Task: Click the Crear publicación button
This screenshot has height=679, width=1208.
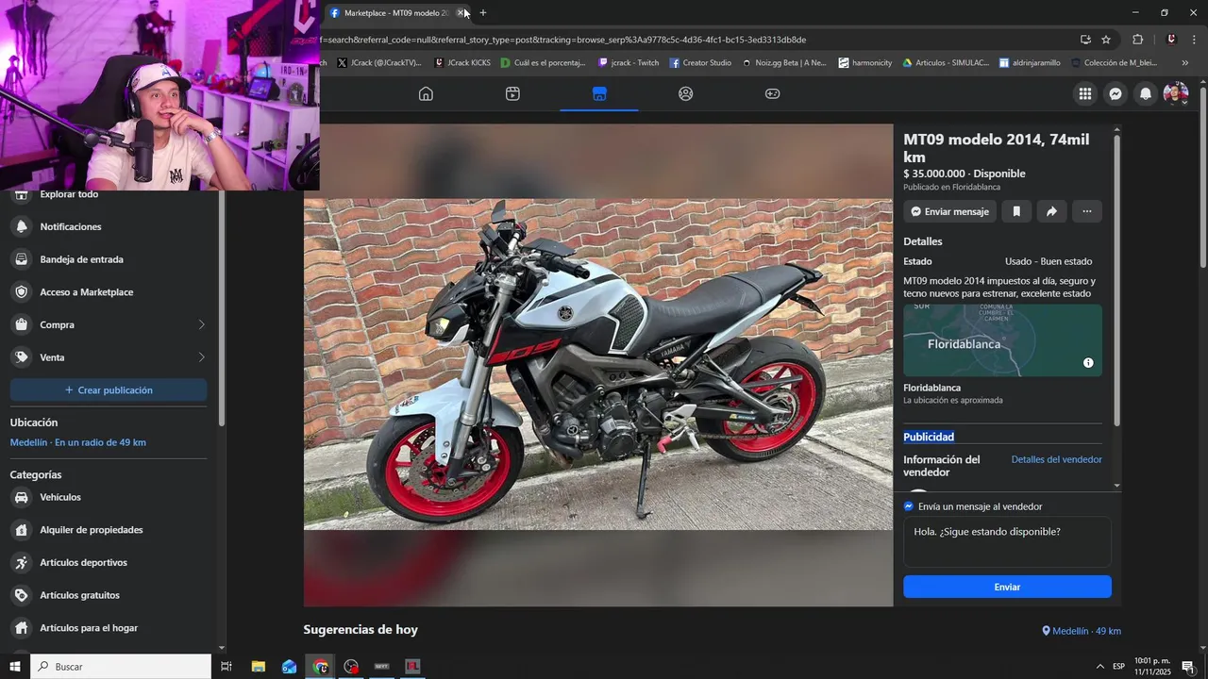Action: [109, 390]
